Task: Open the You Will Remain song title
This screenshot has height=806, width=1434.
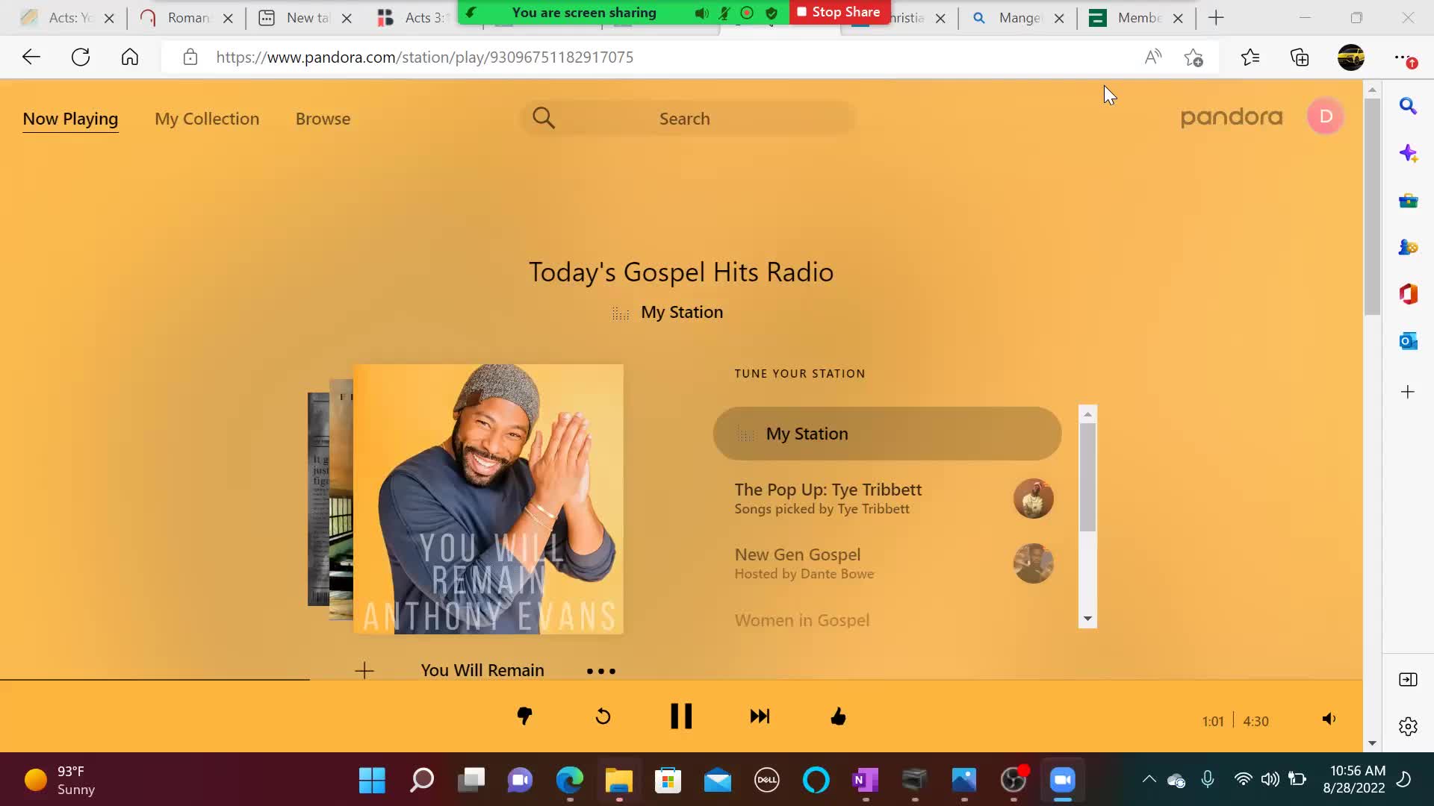Action: [x=482, y=670]
